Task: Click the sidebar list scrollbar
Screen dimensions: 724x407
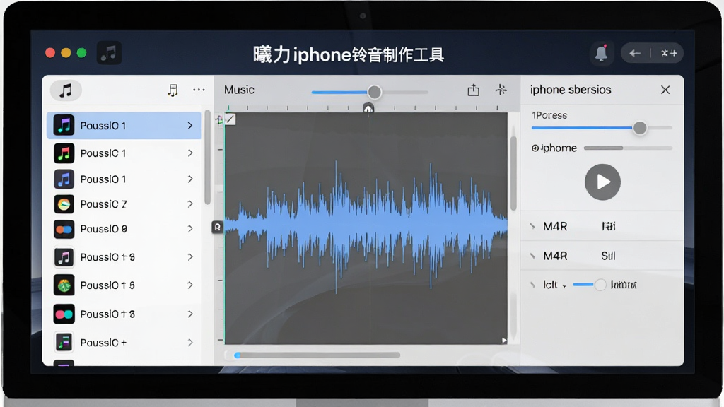Action: pos(208,157)
